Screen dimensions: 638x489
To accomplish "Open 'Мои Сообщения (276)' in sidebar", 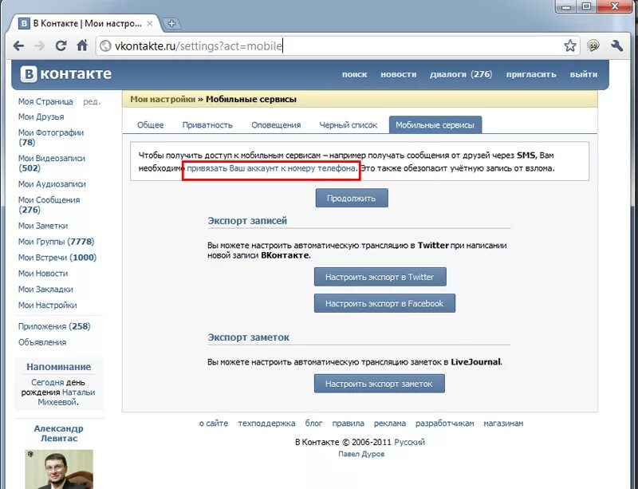I will tap(49, 205).
